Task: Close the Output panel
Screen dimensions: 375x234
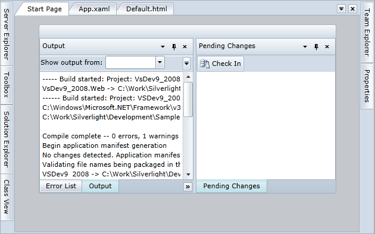Action: 185,46
